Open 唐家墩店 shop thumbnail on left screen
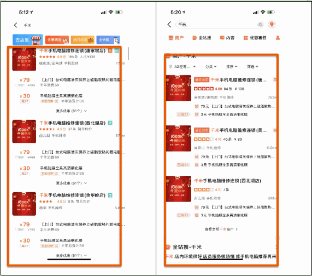 tap(24, 59)
